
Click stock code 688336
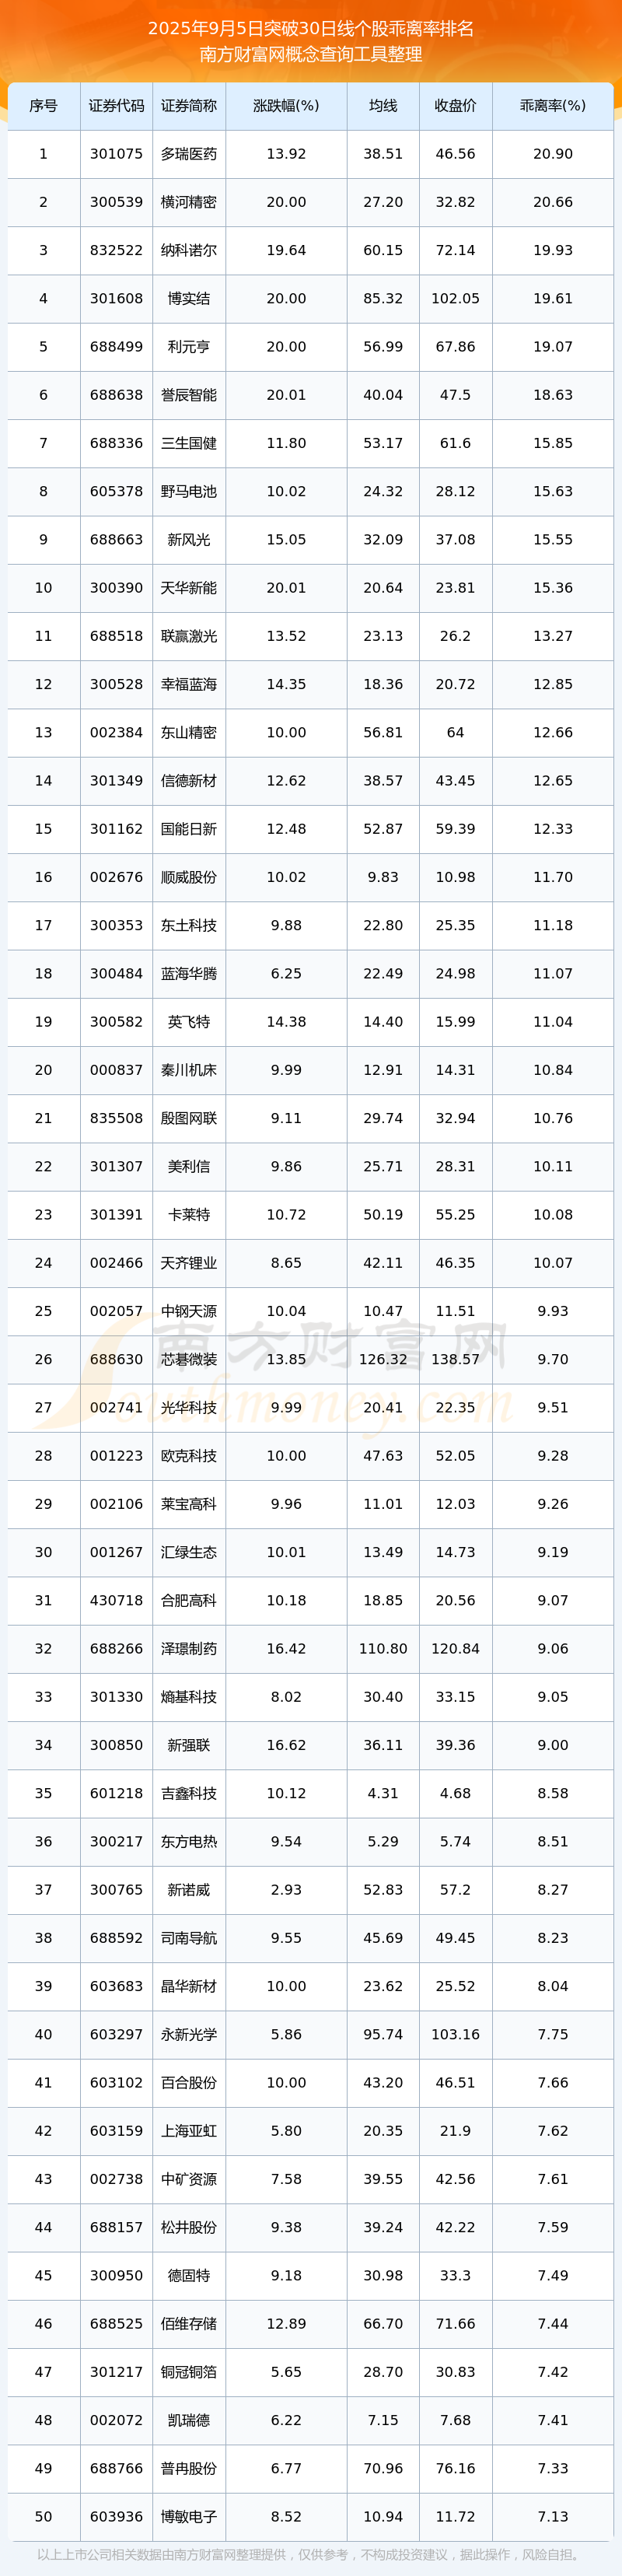pos(116,443)
